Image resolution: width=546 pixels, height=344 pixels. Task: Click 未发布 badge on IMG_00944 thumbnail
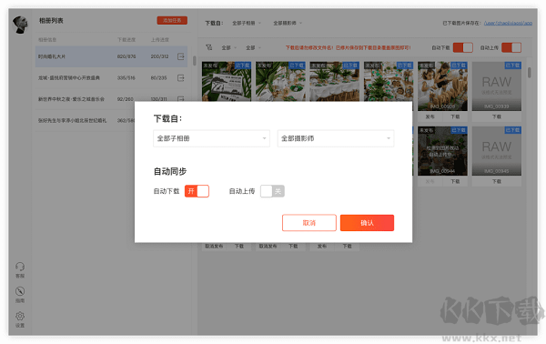(x=426, y=130)
